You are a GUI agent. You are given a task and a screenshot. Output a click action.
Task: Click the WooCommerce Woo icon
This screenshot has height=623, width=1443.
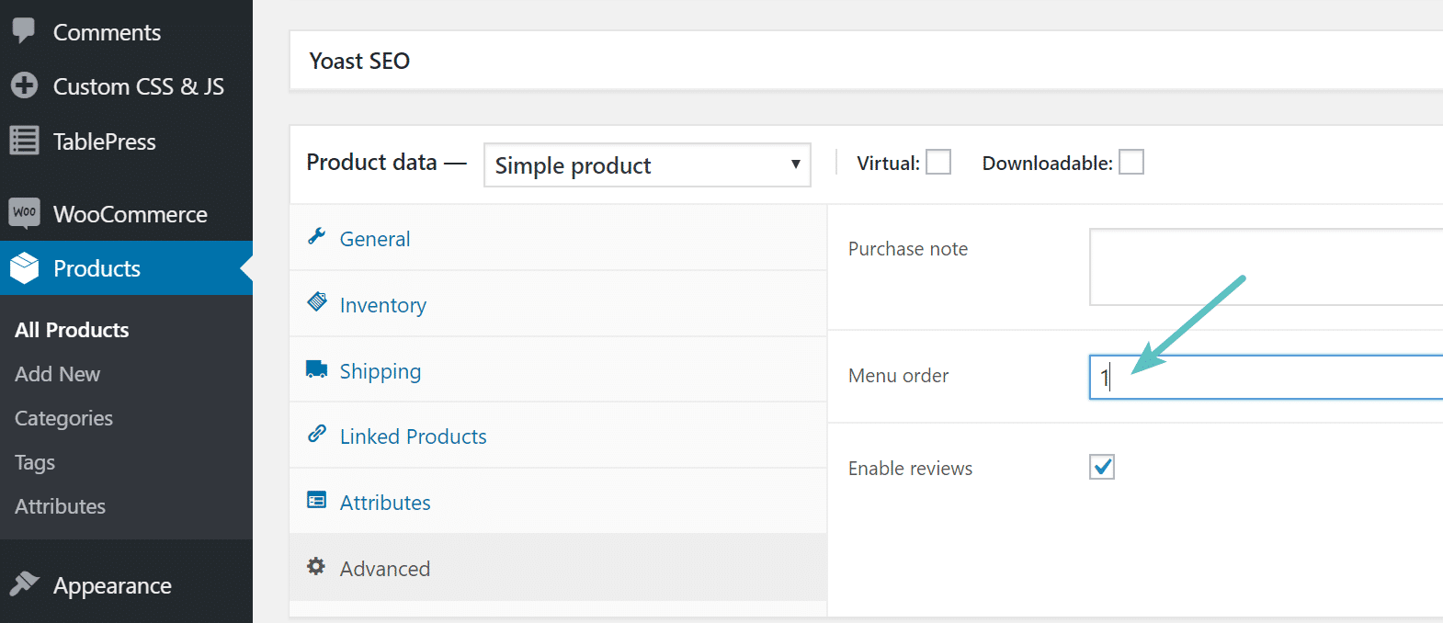pos(24,213)
